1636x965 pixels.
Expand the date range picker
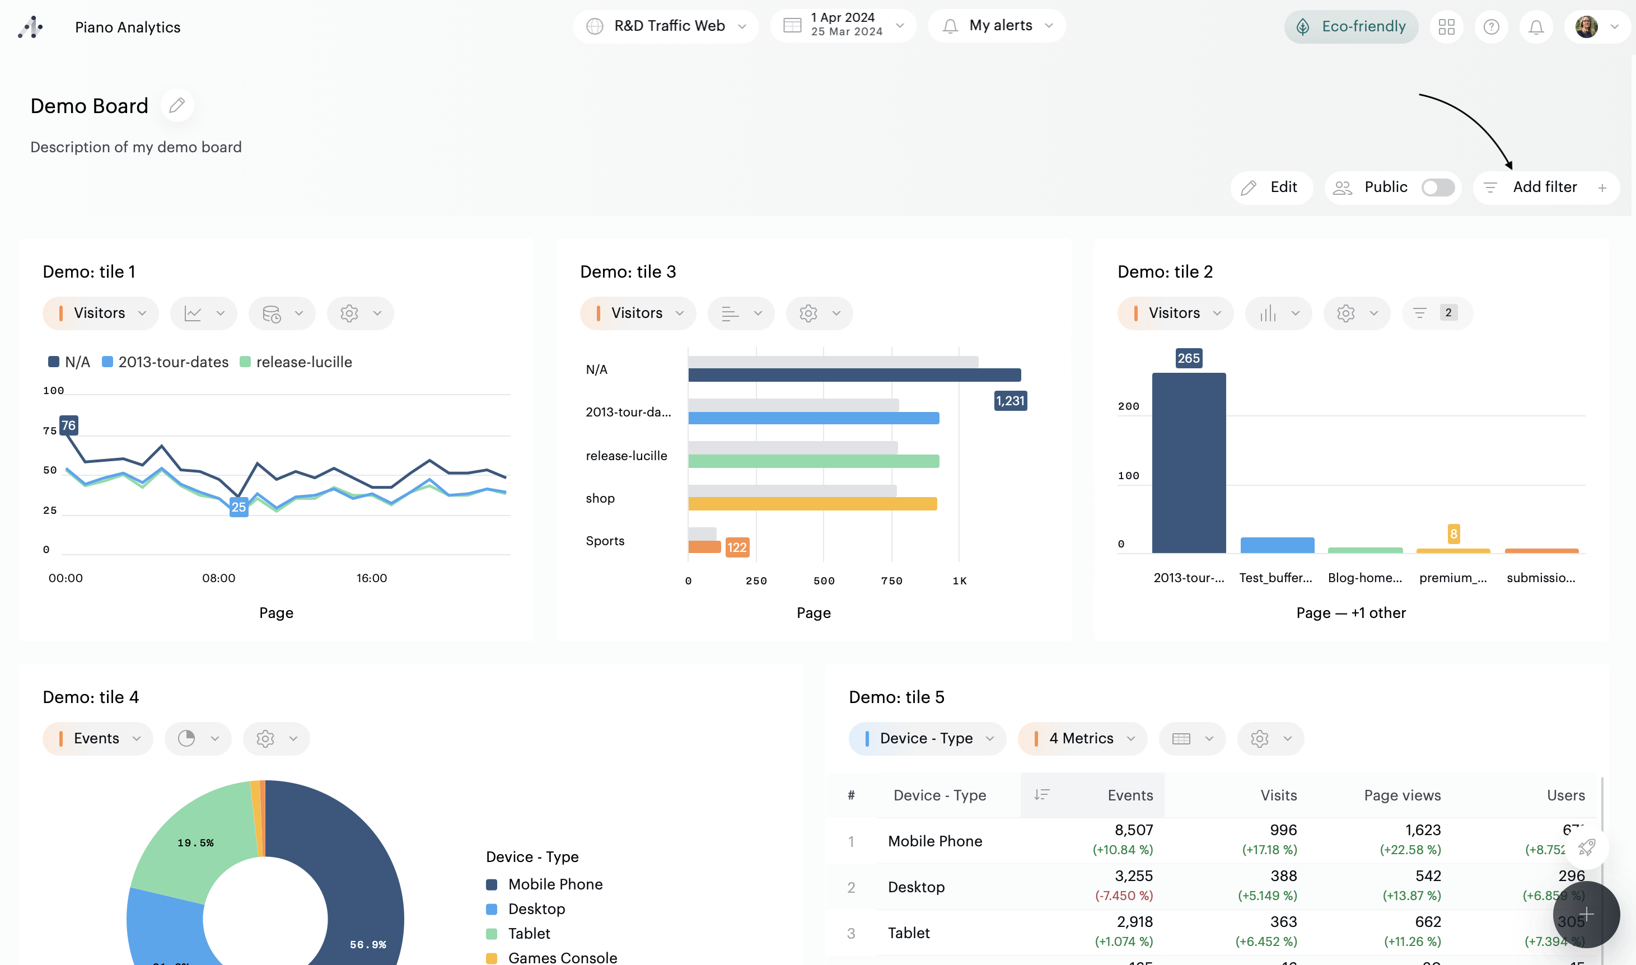tap(843, 25)
